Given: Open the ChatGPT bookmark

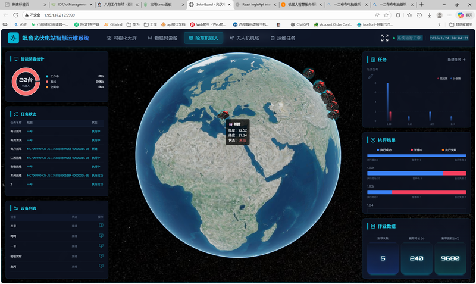Looking at the screenshot, I should 300,24.
